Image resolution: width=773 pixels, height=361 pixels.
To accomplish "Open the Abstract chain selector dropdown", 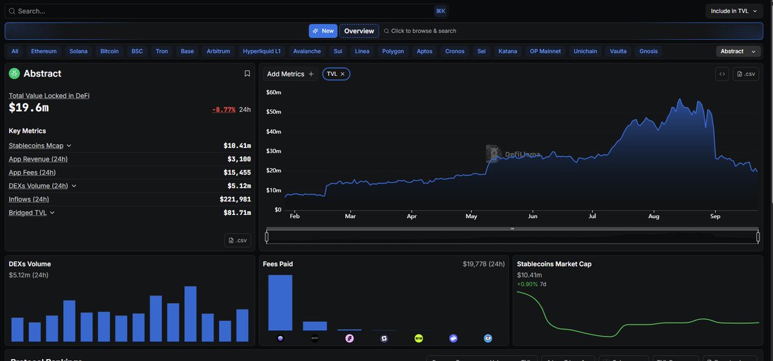I will click(740, 51).
